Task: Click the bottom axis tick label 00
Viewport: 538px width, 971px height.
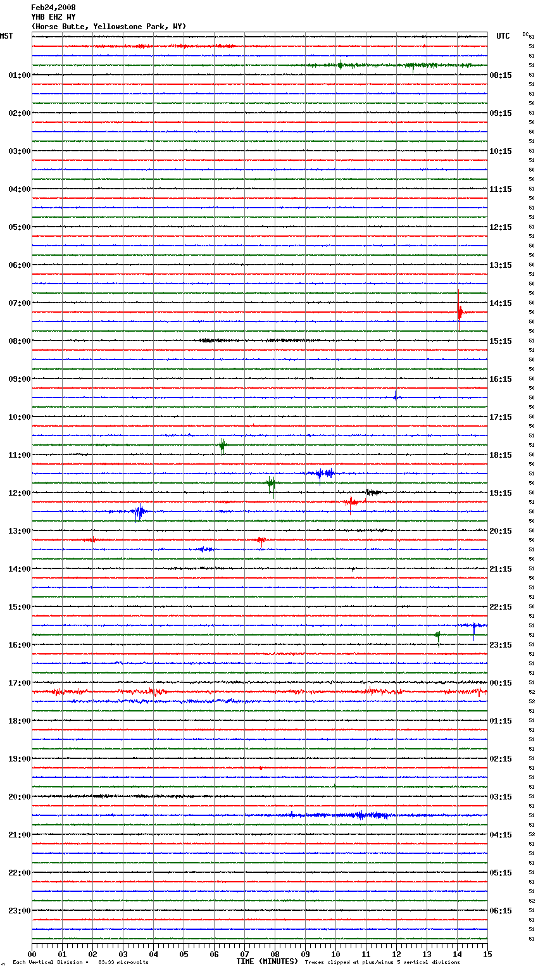Action: (x=32, y=954)
